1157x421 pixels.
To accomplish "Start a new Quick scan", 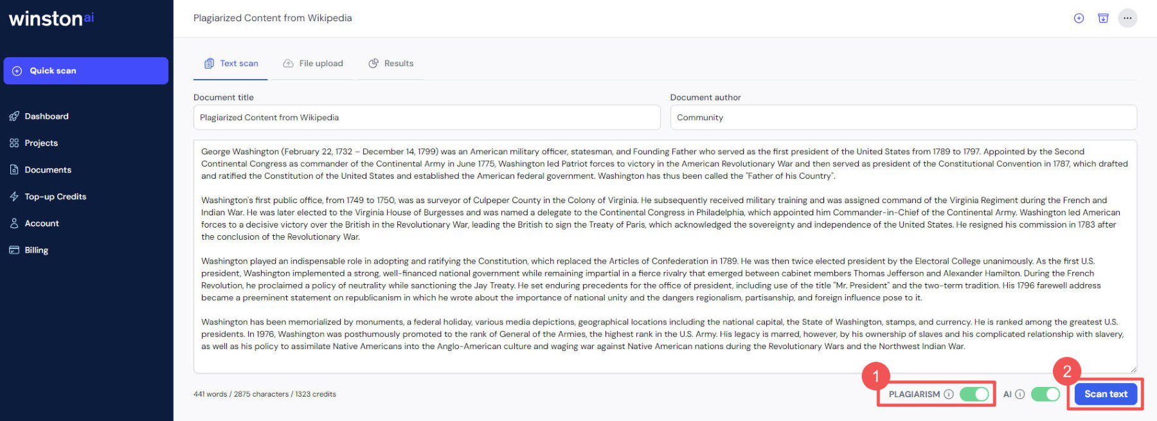I will [85, 71].
